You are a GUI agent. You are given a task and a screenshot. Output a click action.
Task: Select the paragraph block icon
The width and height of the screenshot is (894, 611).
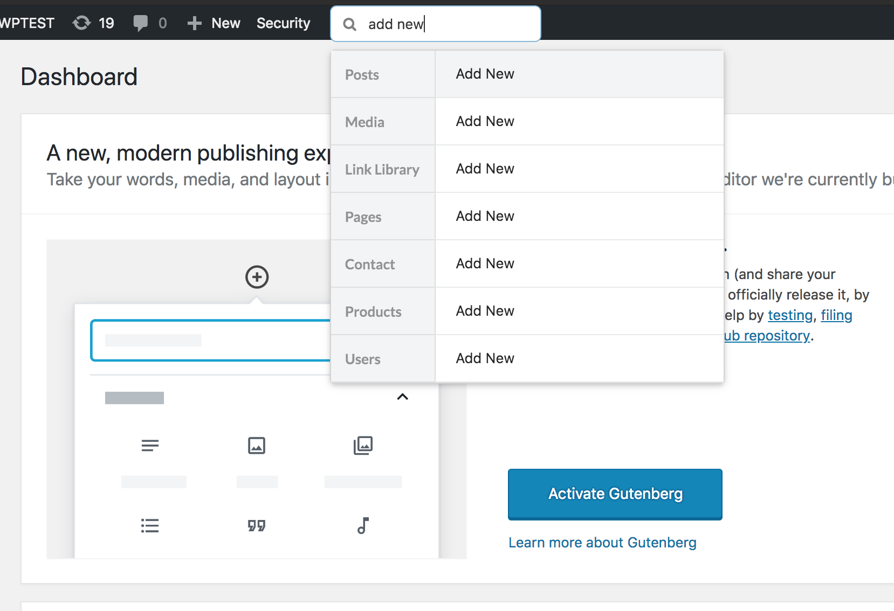click(x=150, y=446)
